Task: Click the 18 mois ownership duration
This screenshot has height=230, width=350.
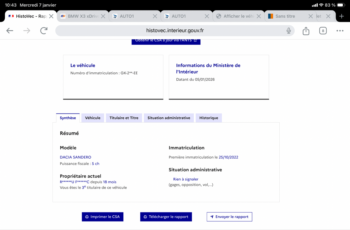Action: (x=110, y=182)
